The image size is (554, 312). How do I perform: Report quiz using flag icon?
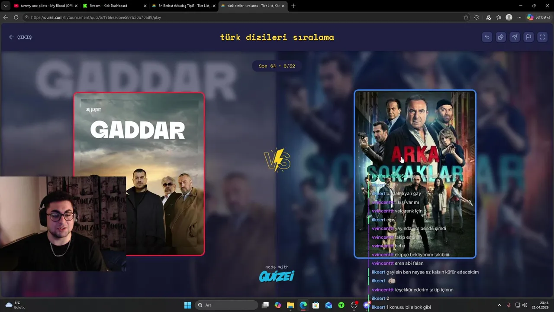528,37
